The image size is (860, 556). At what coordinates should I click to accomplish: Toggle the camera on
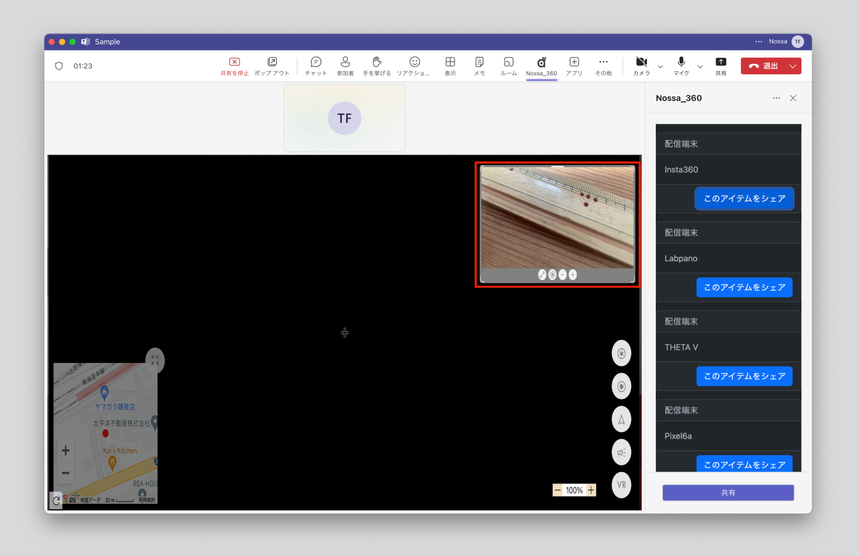coord(641,65)
